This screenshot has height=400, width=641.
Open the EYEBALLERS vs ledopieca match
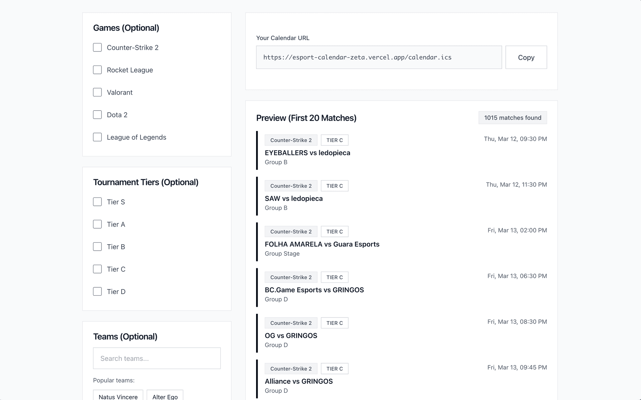(307, 153)
